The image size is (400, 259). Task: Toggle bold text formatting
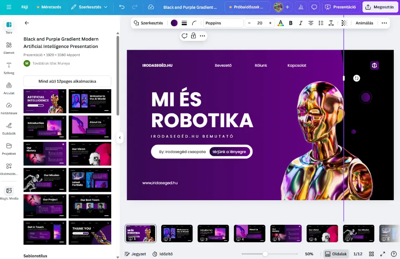291,23
